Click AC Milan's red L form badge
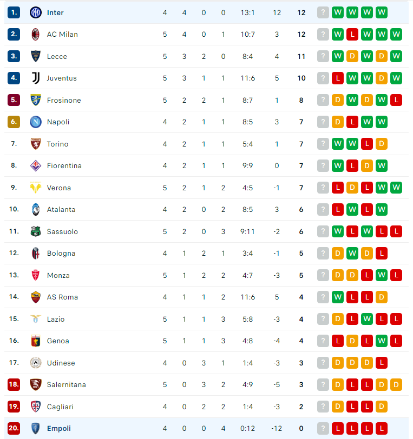 (x=352, y=35)
